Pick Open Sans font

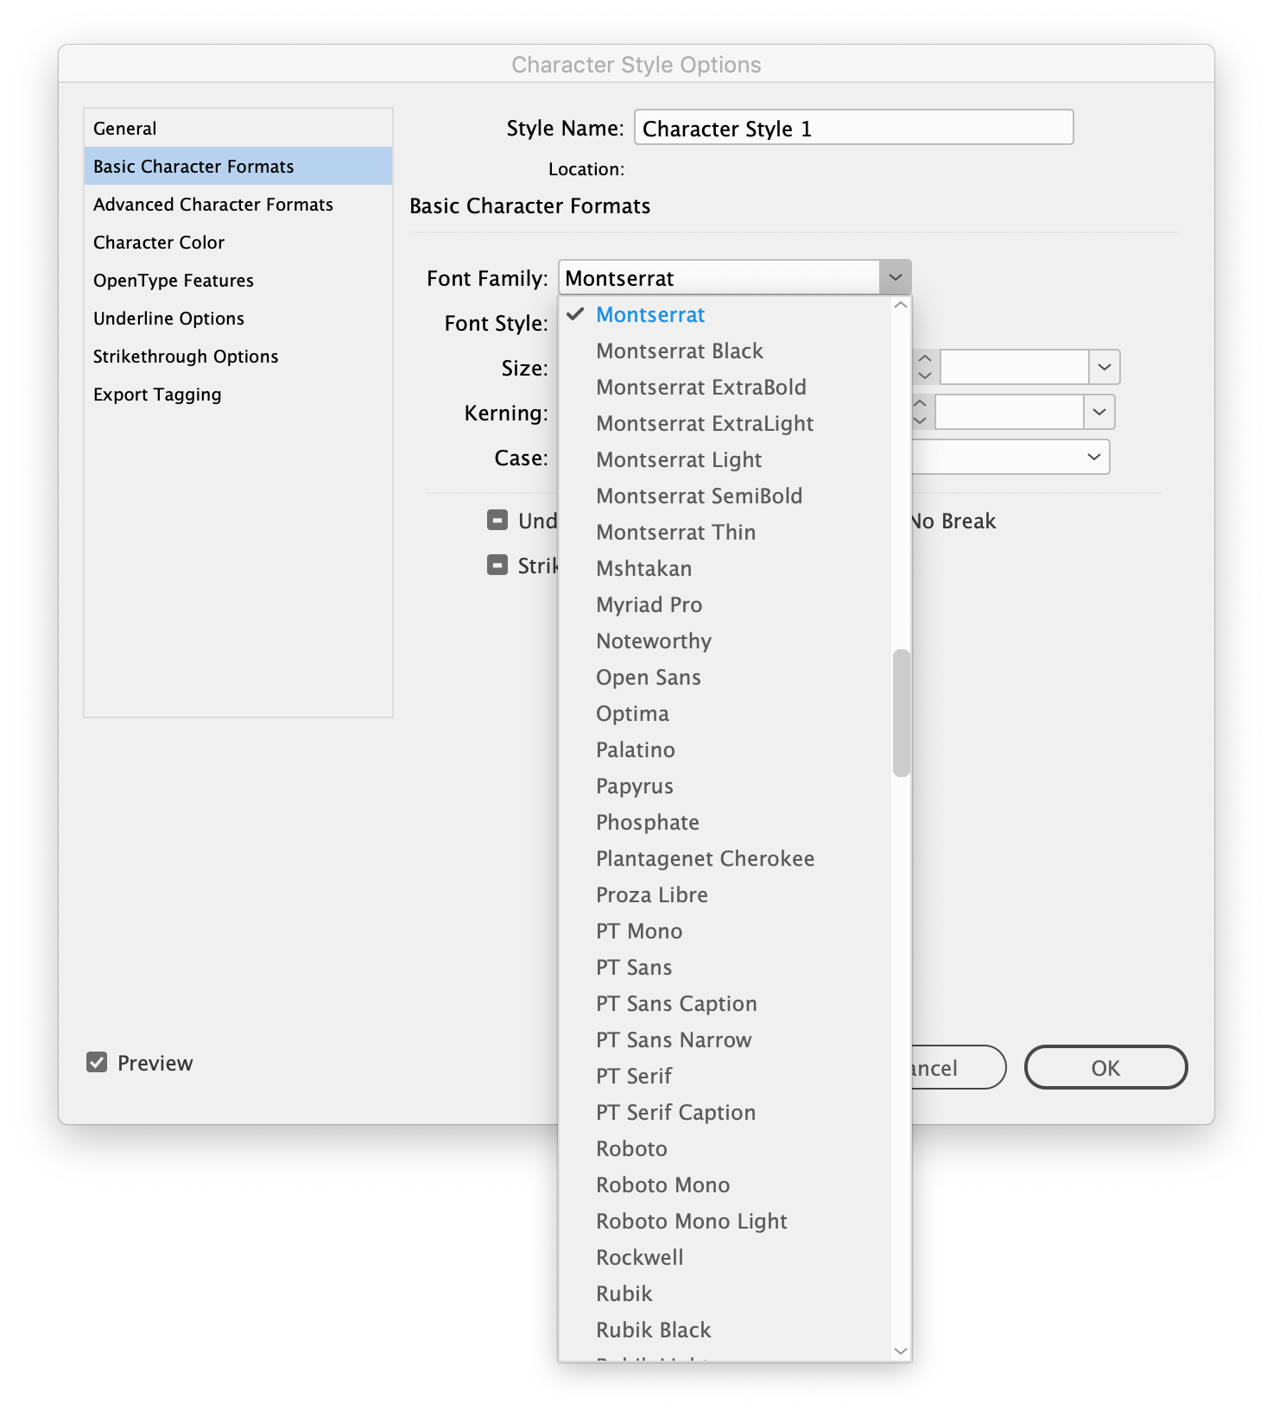(x=725, y=678)
